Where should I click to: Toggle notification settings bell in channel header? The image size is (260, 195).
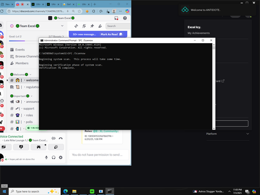click(84, 26)
